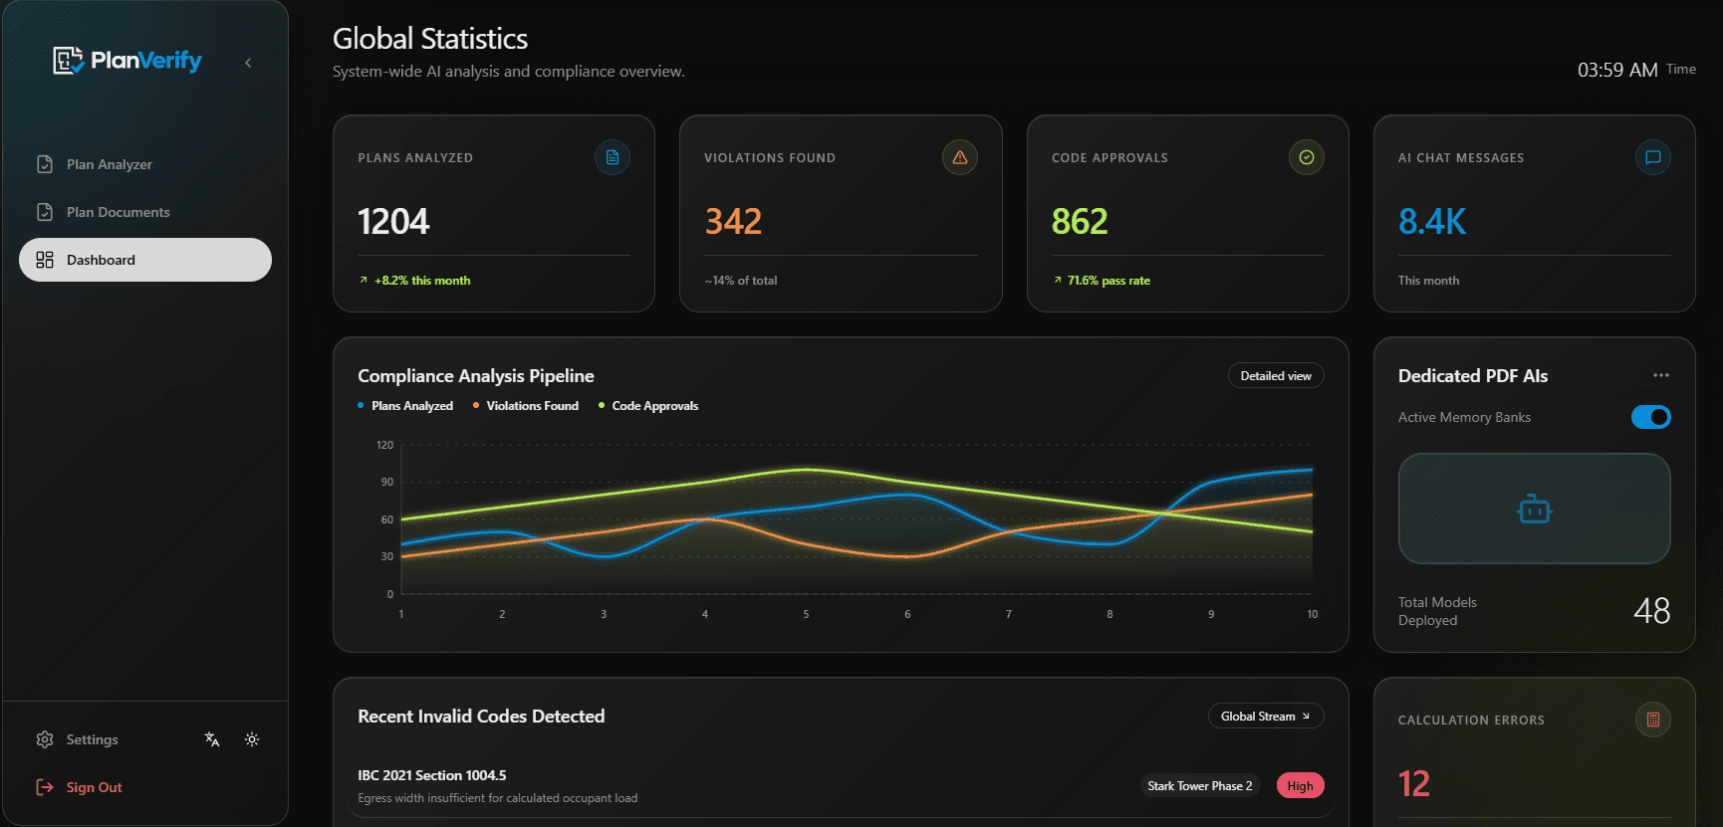Open Plan Analyzer from the sidebar
1723x827 pixels.
click(x=145, y=164)
